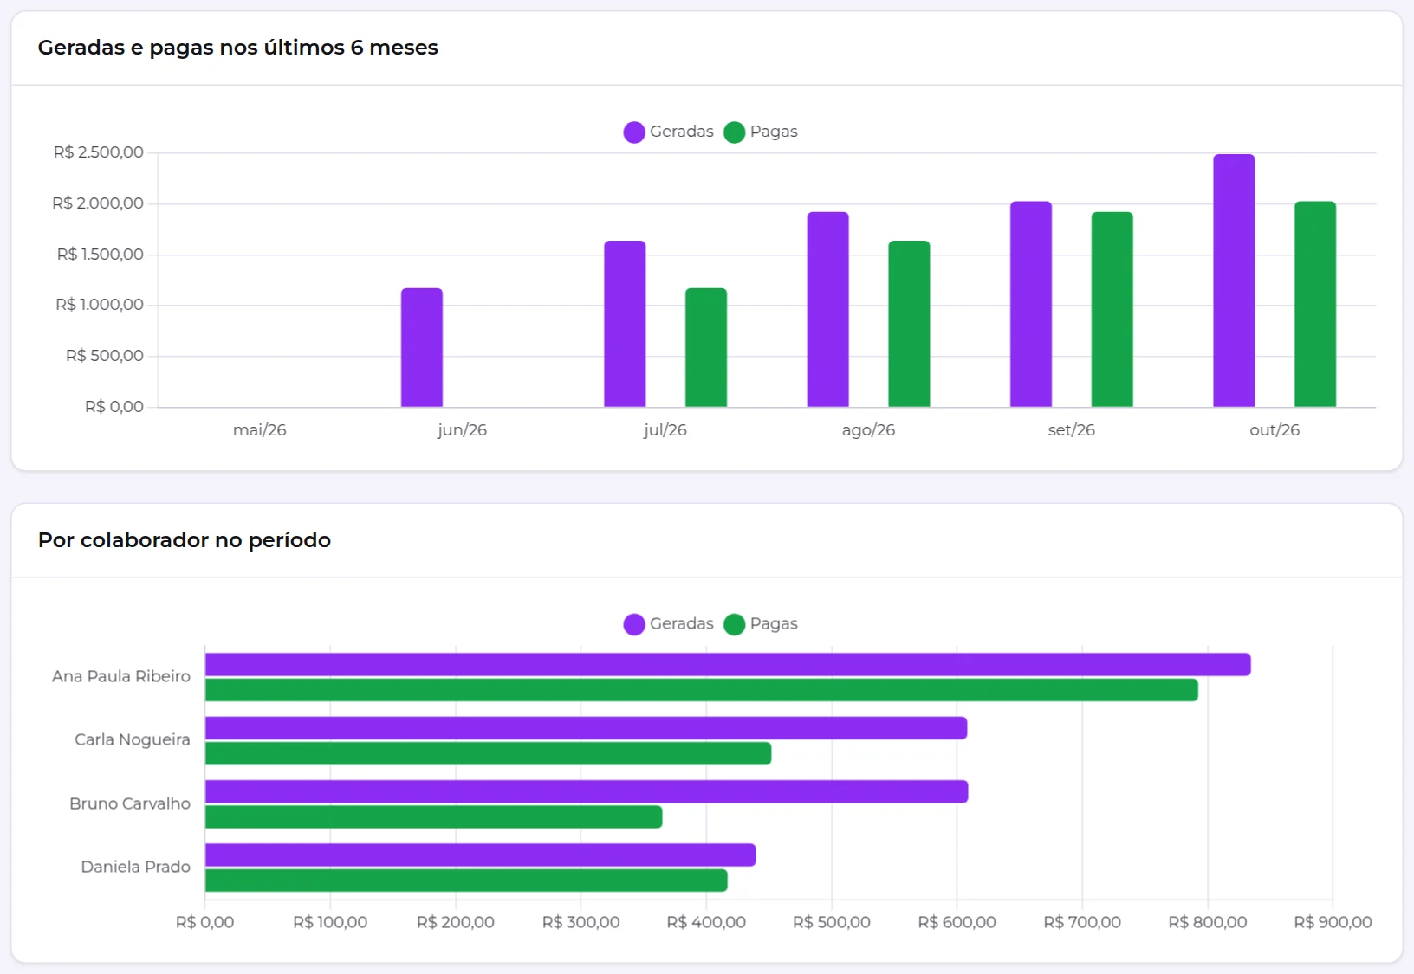The width and height of the screenshot is (1414, 974).
Task: Select Daniela Prado's purple Geradas bar
Action: point(481,855)
